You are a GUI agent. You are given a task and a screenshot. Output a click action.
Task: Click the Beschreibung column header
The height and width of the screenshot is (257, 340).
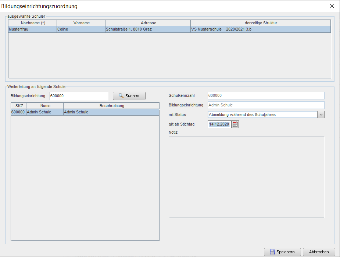coord(111,106)
